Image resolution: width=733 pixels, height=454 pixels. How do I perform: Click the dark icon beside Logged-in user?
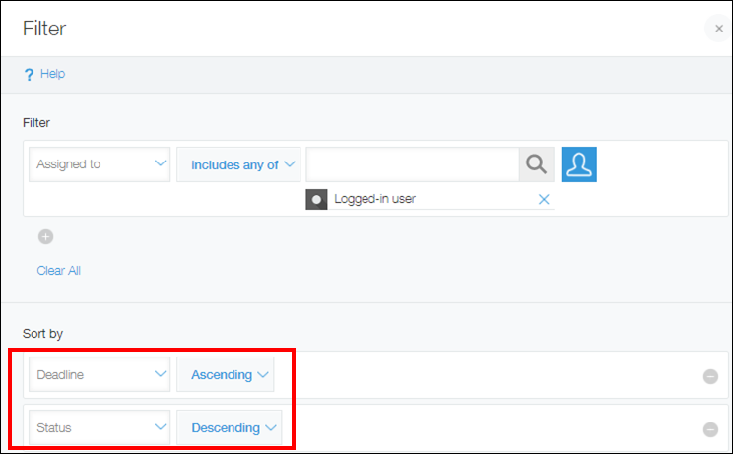tap(317, 199)
